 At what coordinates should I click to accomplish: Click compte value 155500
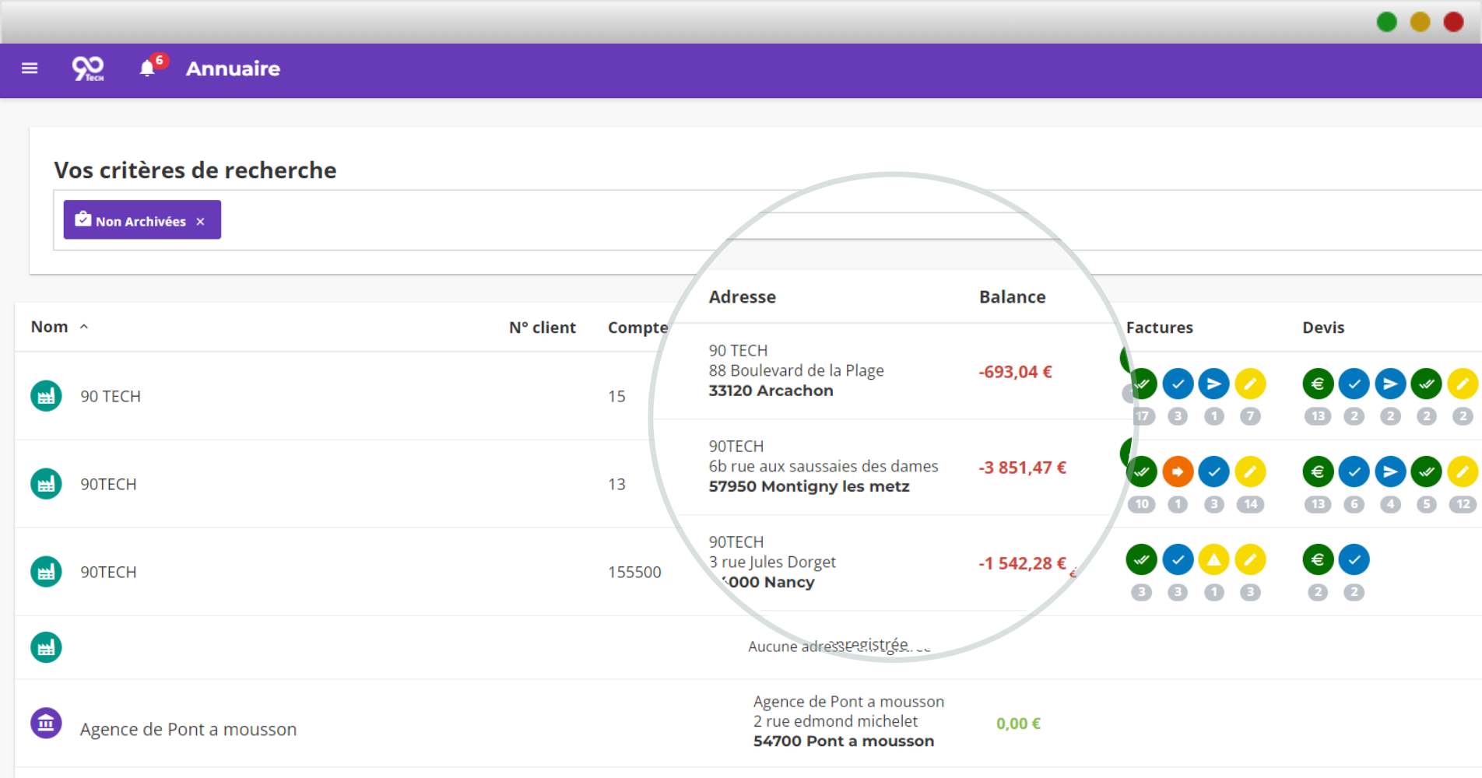click(x=634, y=573)
